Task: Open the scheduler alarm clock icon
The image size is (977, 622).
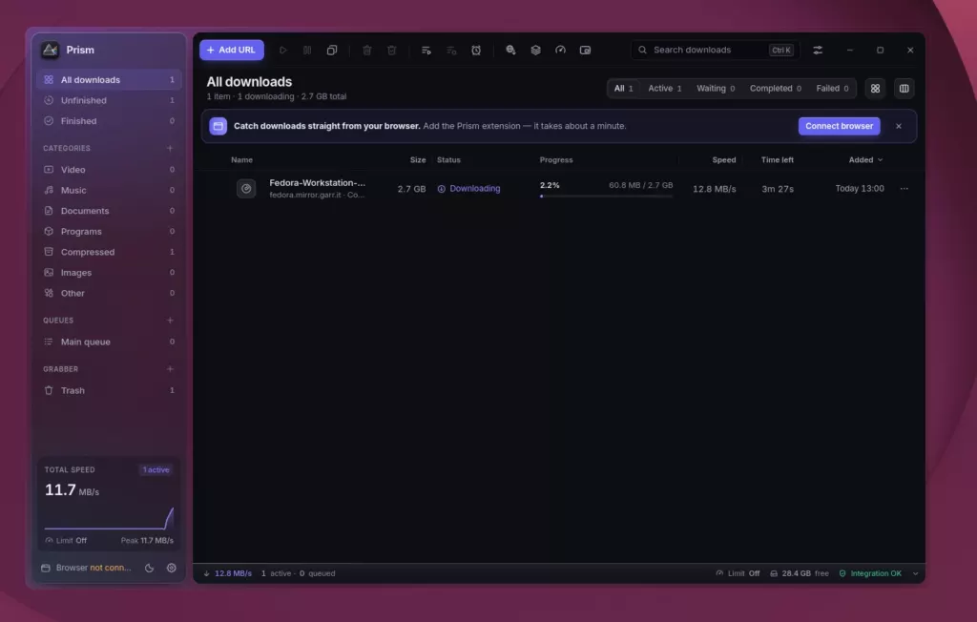Action: coord(476,50)
